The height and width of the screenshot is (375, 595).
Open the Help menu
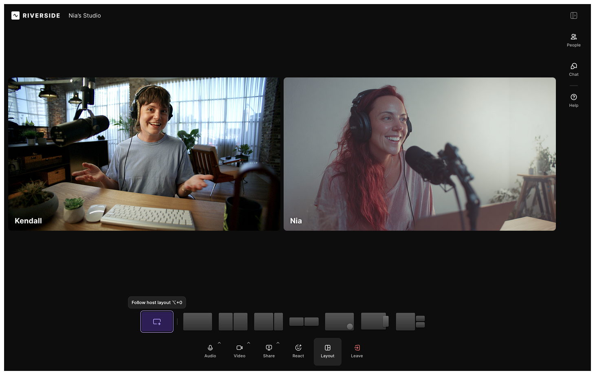pos(573,101)
